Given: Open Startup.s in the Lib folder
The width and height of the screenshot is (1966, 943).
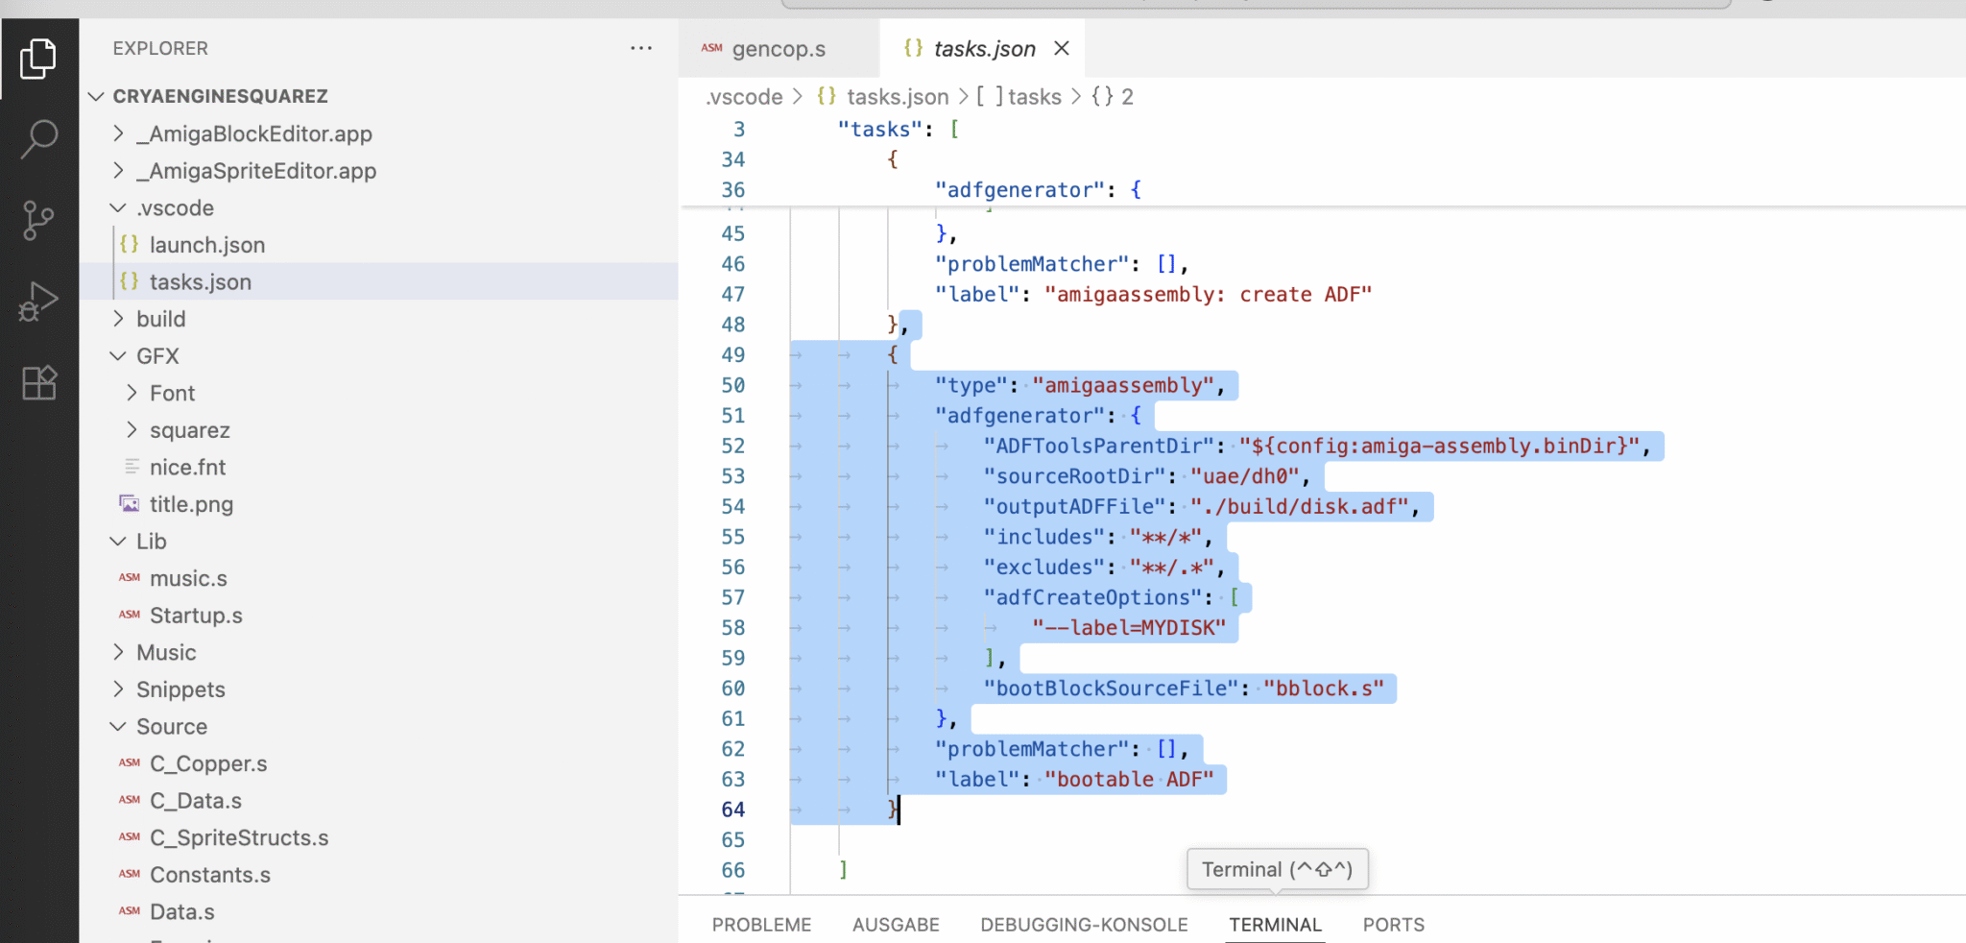Looking at the screenshot, I should pos(196,616).
